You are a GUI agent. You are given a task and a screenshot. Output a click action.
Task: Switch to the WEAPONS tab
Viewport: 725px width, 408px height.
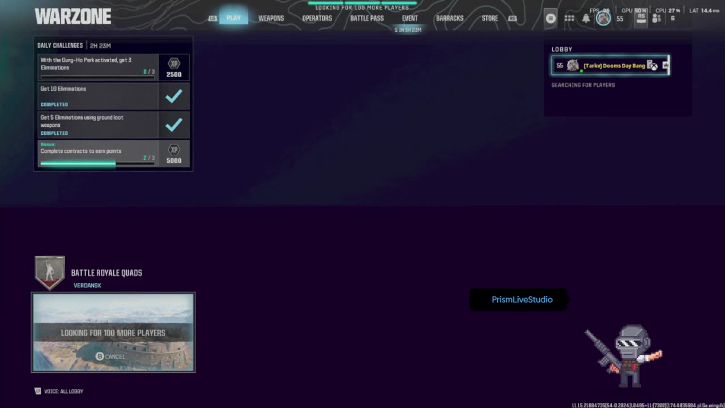271,18
